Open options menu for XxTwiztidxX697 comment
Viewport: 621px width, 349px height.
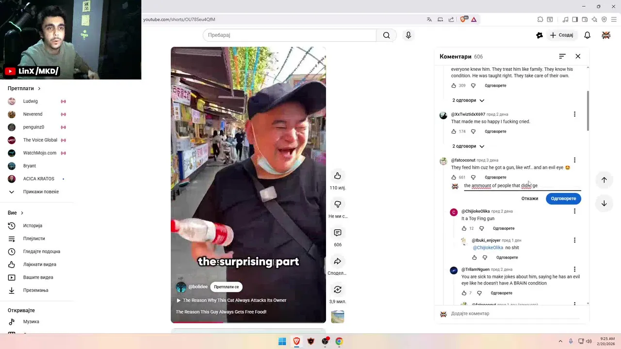click(x=574, y=114)
